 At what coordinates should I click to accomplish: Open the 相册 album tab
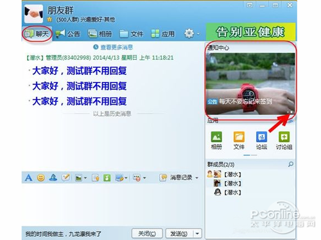pyautogui.click(x=100, y=34)
